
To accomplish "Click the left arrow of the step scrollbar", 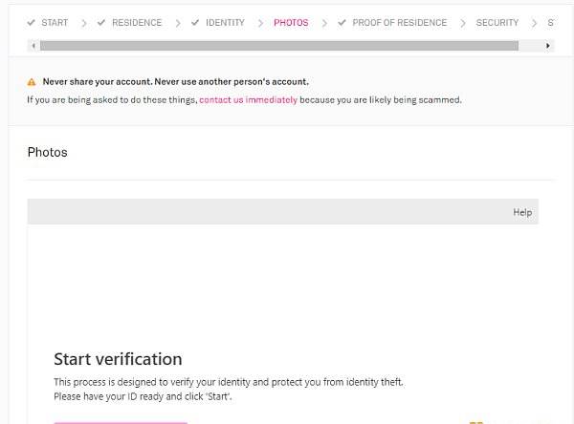I will pyautogui.click(x=33, y=46).
